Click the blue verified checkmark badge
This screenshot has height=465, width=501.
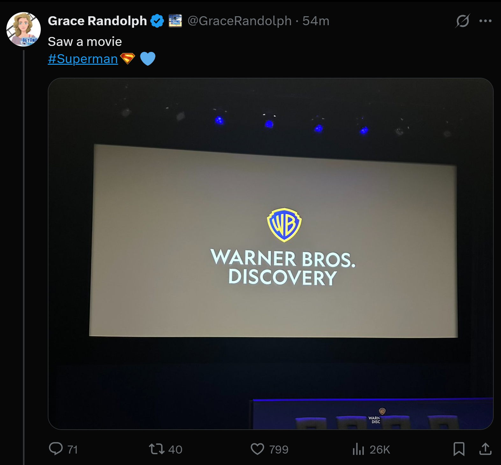[x=157, y=21]
